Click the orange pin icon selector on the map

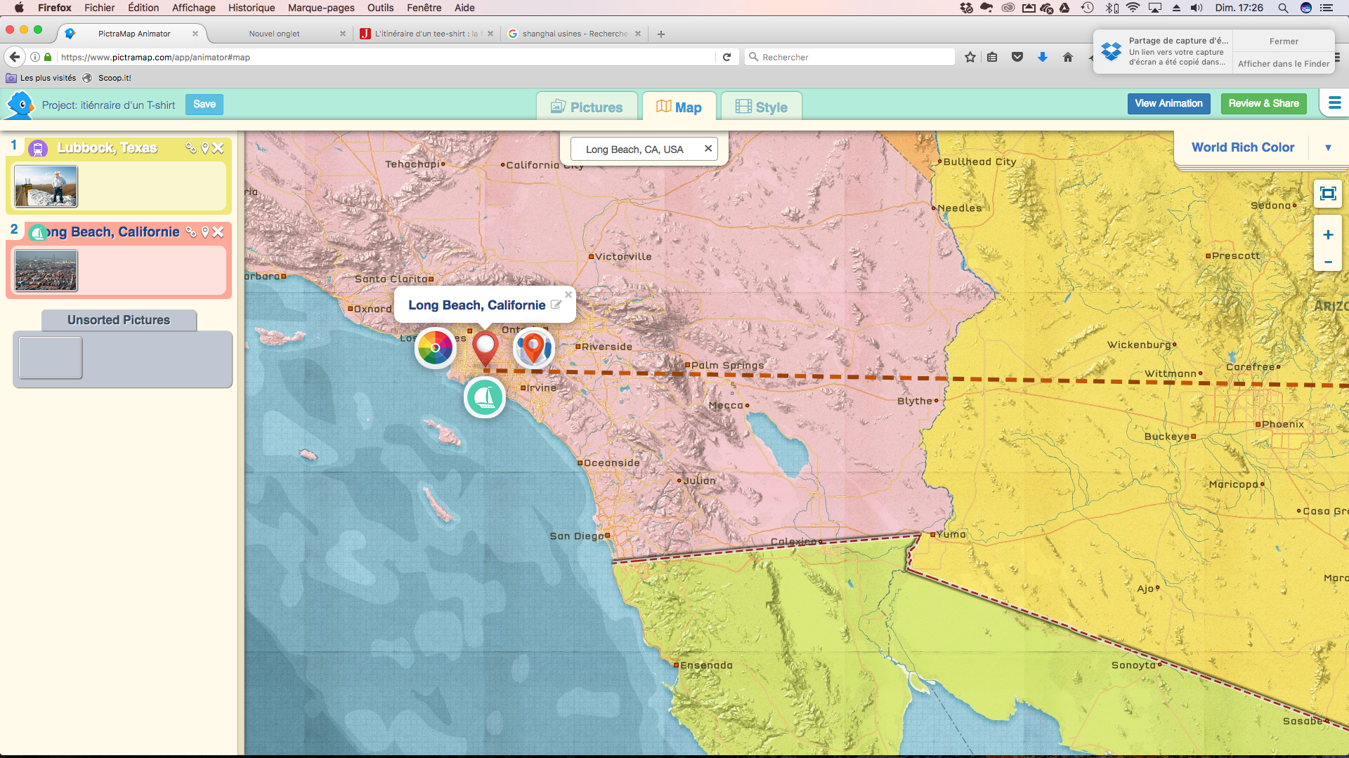click(x=534, y=347)
